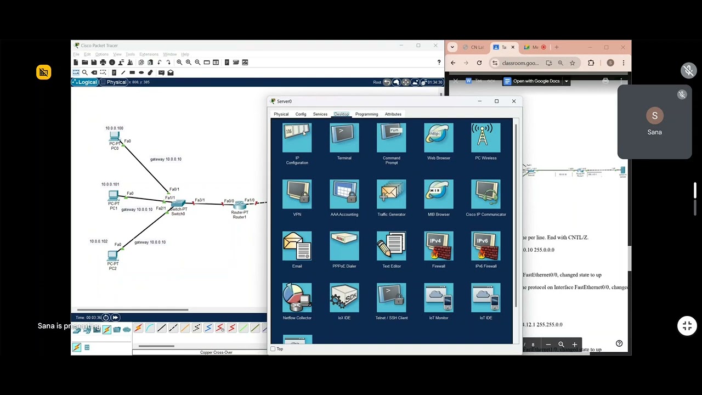Open Command Prompt on Server0 desktop
The height and width of the screenshot is (395, 702).
tap(391, 138)
